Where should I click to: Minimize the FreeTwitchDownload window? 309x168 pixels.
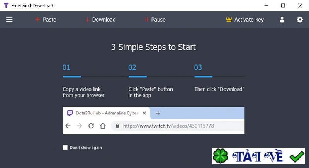(266, 5)
